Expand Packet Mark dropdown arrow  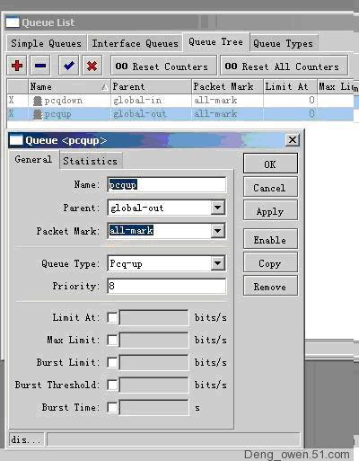click(x=217, y=231)
